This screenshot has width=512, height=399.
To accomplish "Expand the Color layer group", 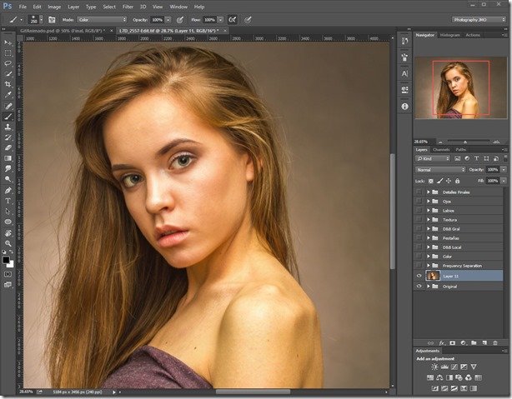I will pyautogui.click(x=428, y=257).
